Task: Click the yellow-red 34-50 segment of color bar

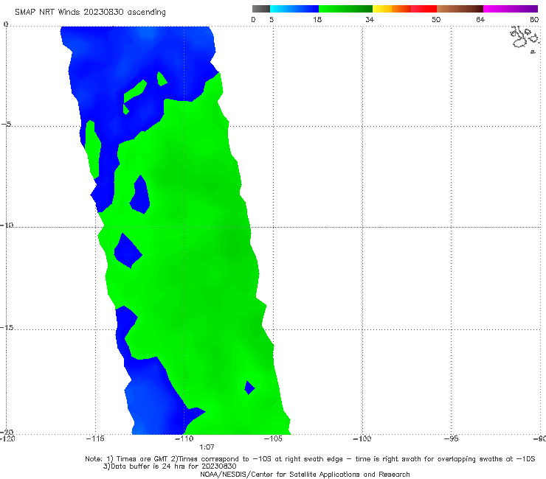Action: (x=404, y=9)
